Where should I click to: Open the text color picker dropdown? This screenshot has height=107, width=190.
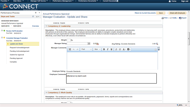124,49
